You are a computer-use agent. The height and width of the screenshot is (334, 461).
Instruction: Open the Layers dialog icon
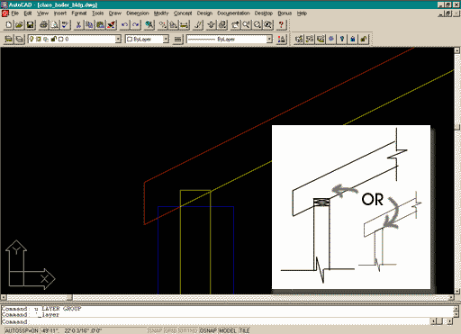20,39
